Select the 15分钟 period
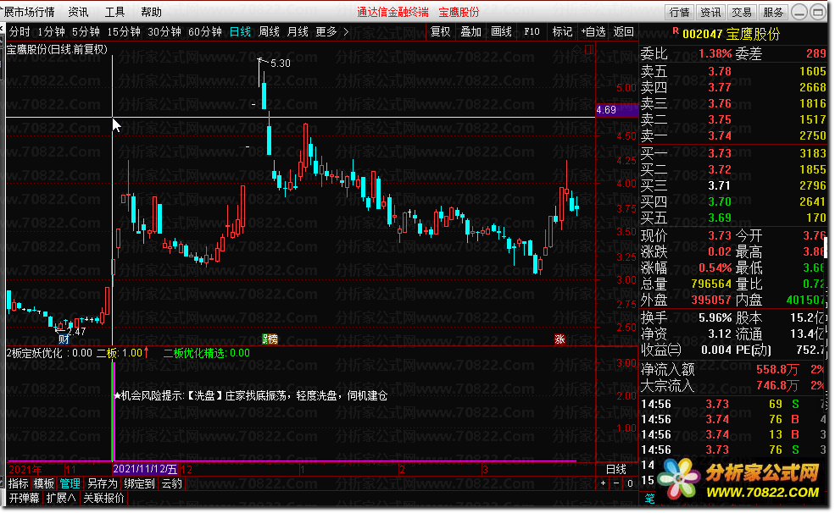The width and height of the screenshot is (835, 513). point(124,32)
